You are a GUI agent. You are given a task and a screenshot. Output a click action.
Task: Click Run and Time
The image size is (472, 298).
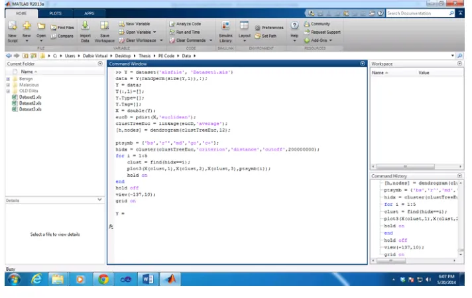tap(184, 32)
